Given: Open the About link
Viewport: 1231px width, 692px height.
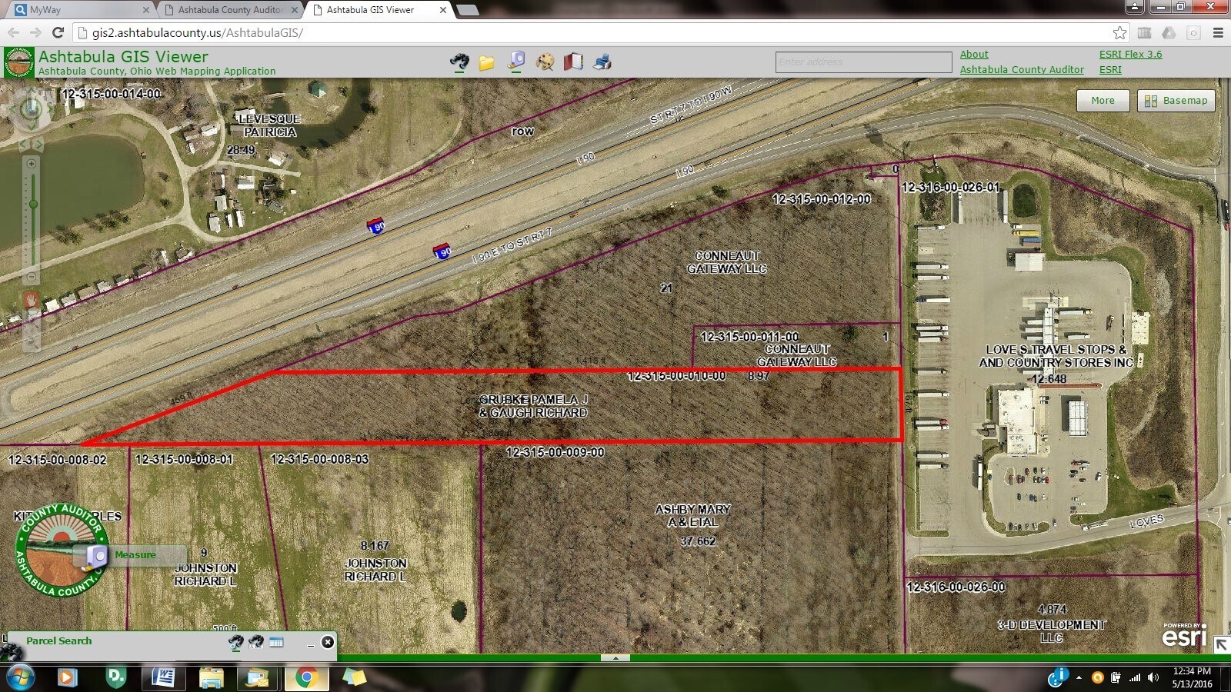Looking at the screenshot, I should (x=974, y=54).
